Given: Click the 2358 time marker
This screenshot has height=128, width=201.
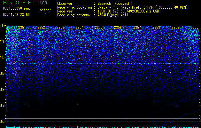Looking at the screenshot, I should click(156, 28).
